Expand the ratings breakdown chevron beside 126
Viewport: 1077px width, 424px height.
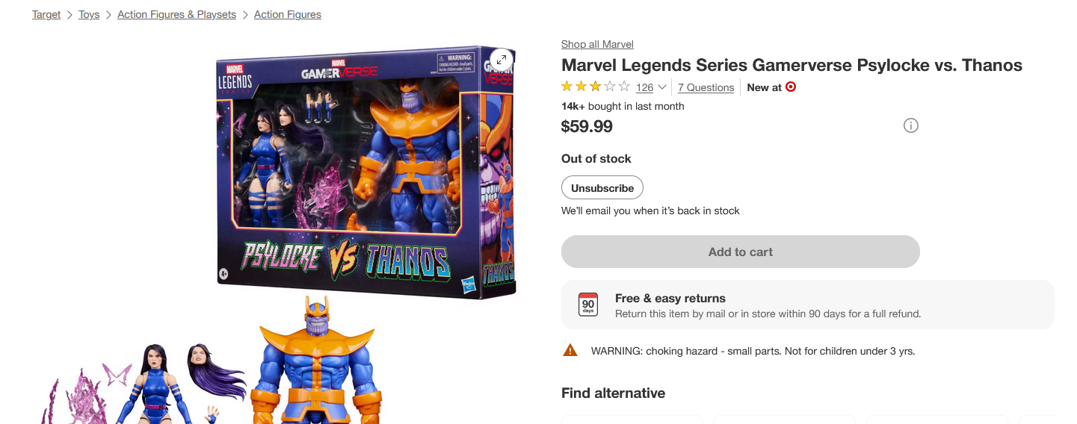(662, 87)
